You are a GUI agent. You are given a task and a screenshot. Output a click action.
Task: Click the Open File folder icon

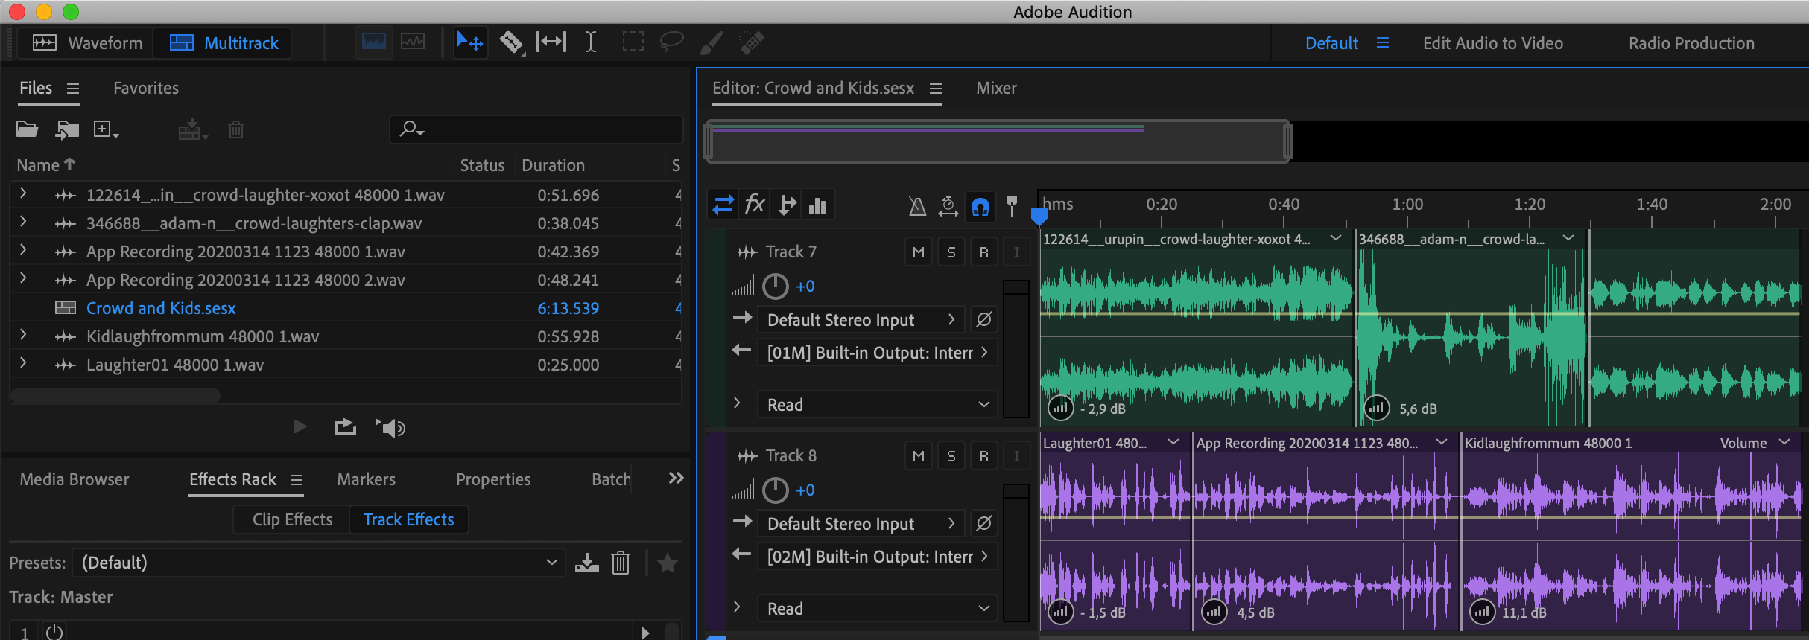(x=28, y=129)
